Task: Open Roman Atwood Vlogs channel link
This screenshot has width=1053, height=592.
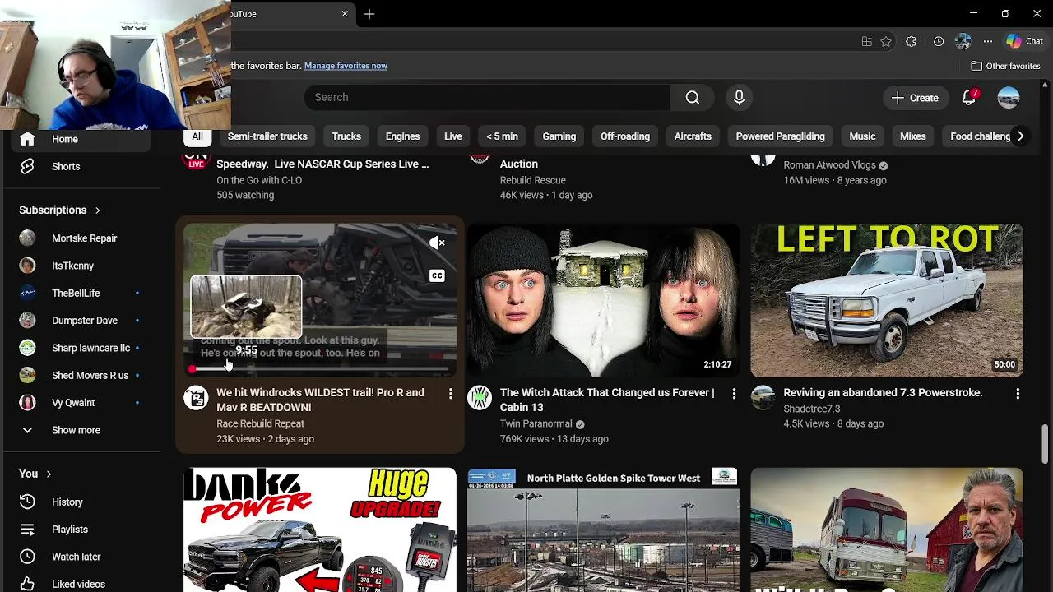Action: coord(829,165)
